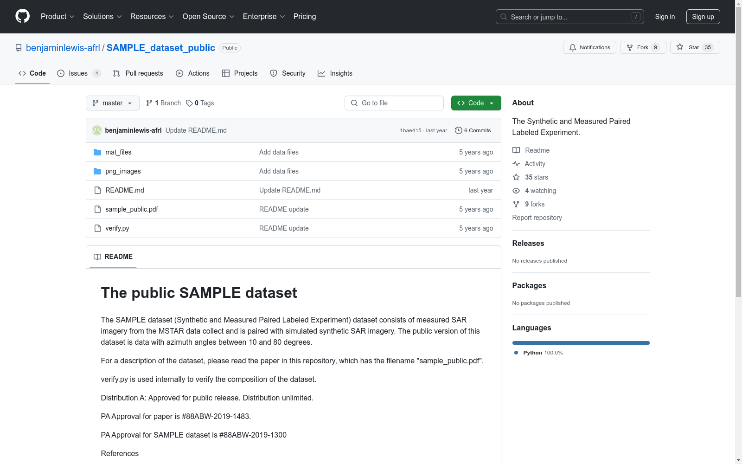Click the user avatar next to benjaminlewis-afrl commit
The image size is (742, 464).
click(x=97, y=130)
